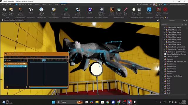Select the PLUGINS ribbon tab
This screenshot has height=105, width=188.
pyautogui.click(x=63, y=4)
